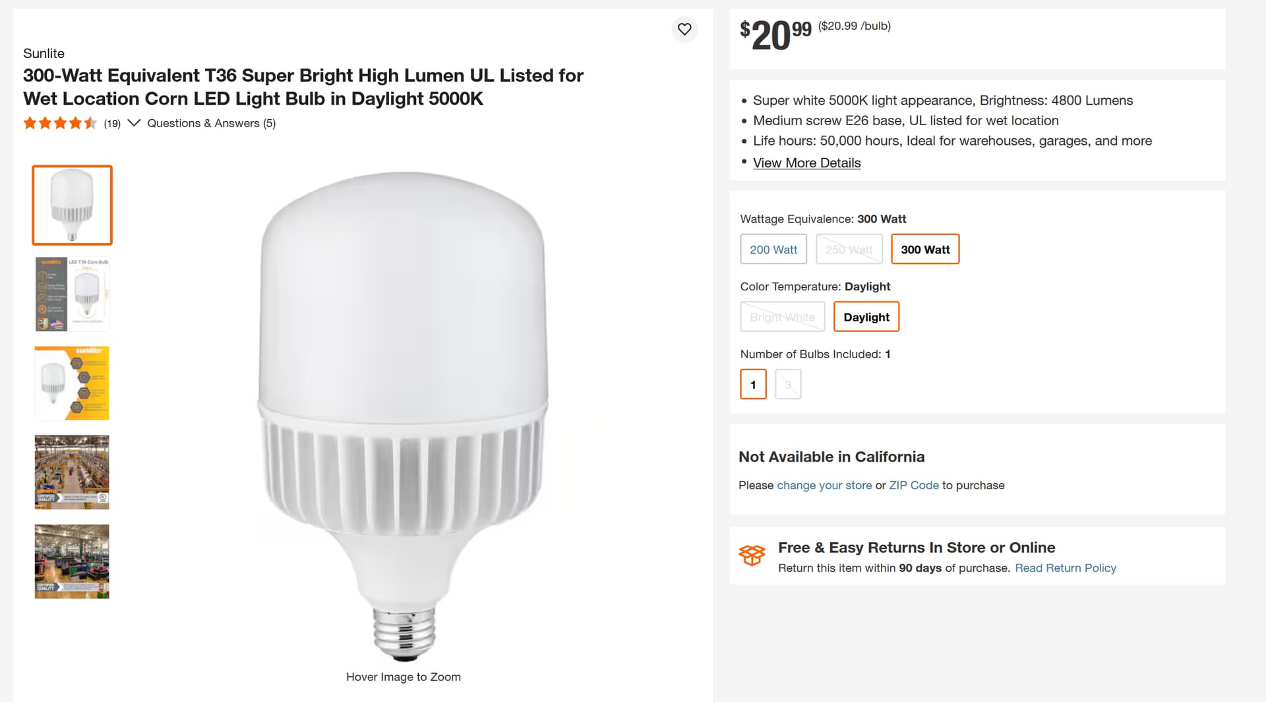Click the star rating icons
Screen dimensions: 1266x702
coord(60,123)
